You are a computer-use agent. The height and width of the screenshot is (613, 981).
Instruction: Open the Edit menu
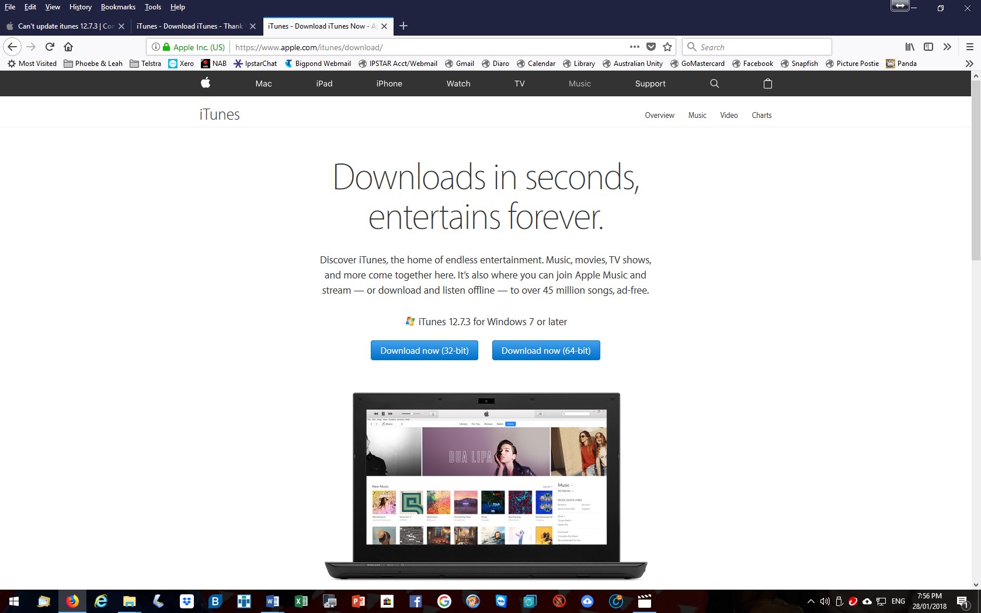coord(30,7)
